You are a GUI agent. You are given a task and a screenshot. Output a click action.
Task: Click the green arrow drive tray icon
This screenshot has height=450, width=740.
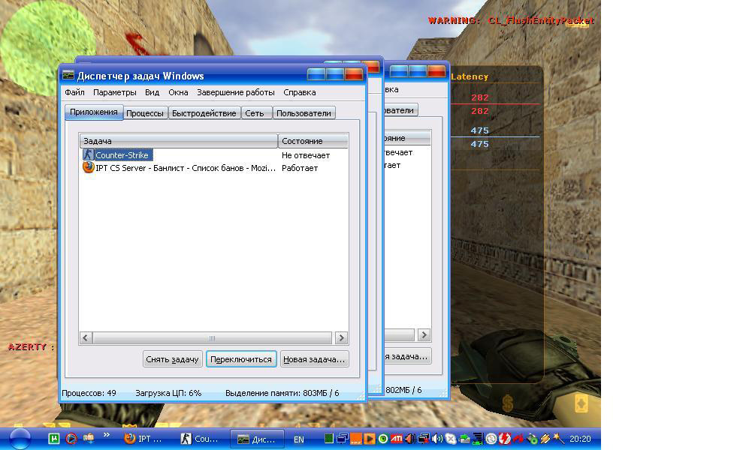[x=464, y=439]
